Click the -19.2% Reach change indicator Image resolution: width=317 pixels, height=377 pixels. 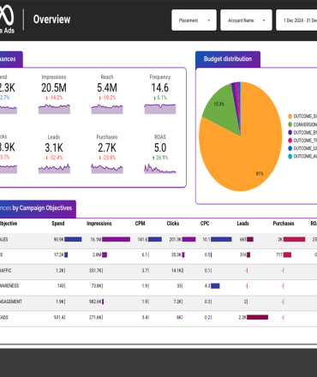[x=107, y=98]
